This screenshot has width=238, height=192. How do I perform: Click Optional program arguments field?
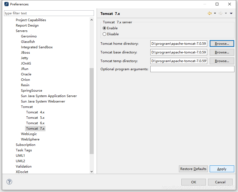point(192,69)
